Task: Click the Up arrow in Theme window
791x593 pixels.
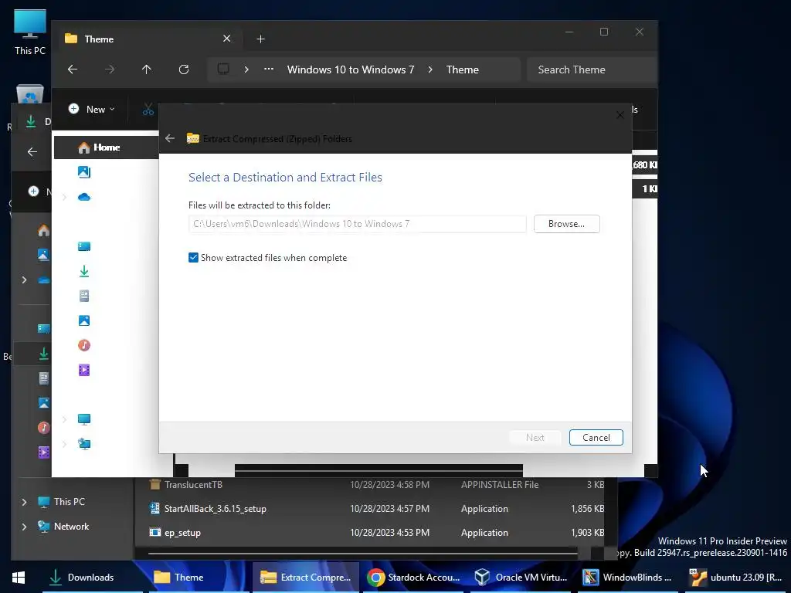Action: click(x=146, y=69)
